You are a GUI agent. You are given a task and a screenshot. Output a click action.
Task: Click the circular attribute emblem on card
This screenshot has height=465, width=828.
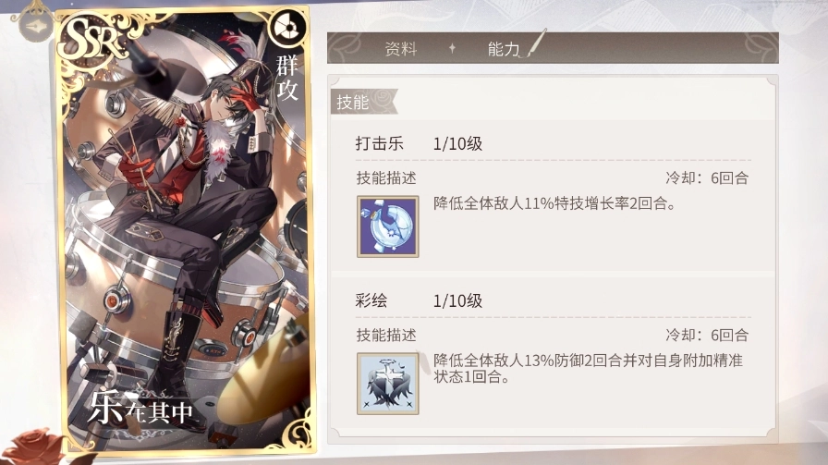click(288, 29)
